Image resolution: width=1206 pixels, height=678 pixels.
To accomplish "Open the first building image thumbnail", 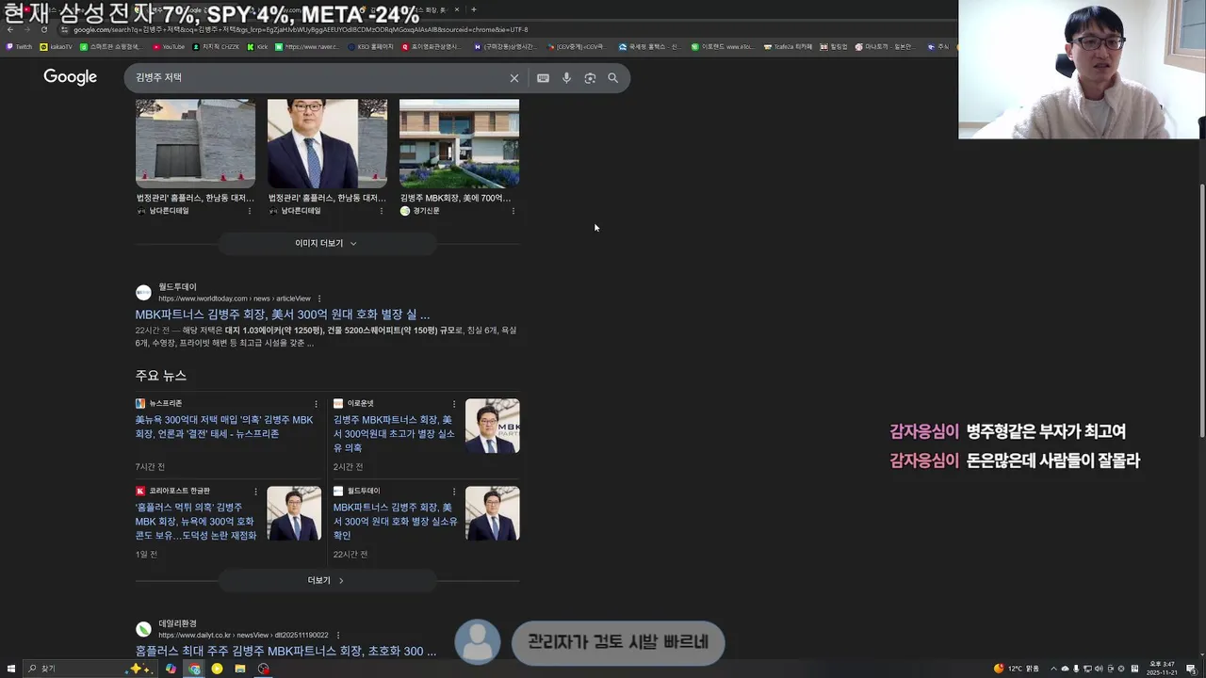I will (195, 143).
